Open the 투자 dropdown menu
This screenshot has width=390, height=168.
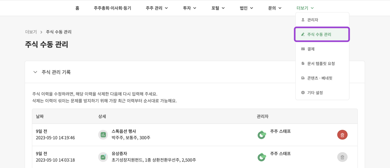(x=190, y=8)
